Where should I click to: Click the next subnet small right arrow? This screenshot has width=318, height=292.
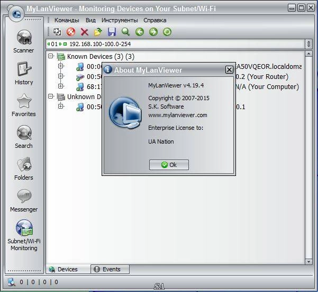(60, 44)
